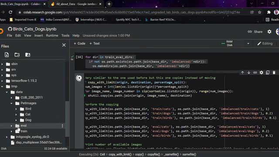279x157 pixels.
Task: Add a new Text cell
Action: 95,44
